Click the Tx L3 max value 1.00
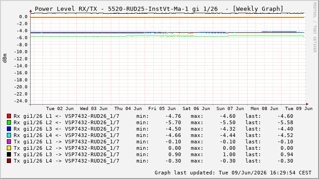The image size is (319, 179). (229, 154)
